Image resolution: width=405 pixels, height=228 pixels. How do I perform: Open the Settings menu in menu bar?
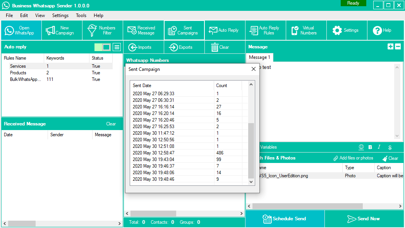point(60,15)
